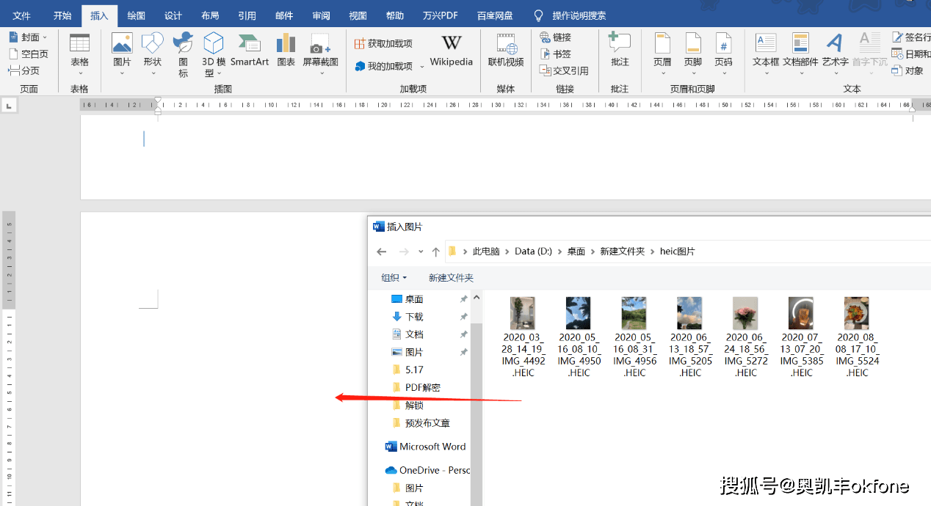
Task: Select the 形状 (Shapes) tool
Action: point(152,50)
